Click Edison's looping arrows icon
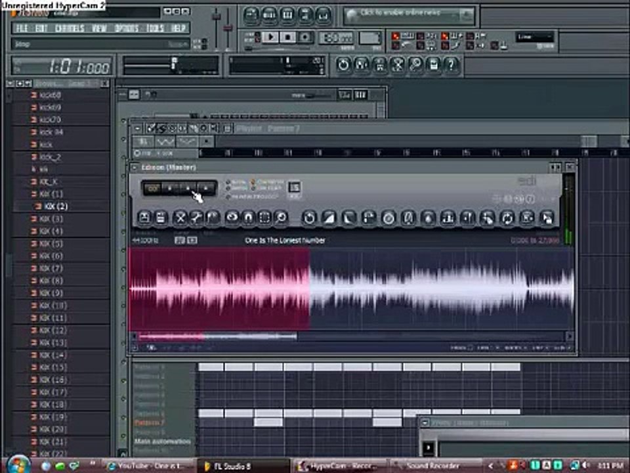Image resolution: width=630 pixels, height=473 pixels. click(507, 218)
